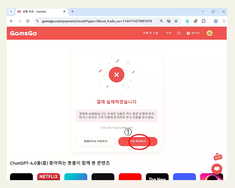This screenshot has height=188, width=235.
Task: Click the 홈페이지로 이동하기 button
Action: coord(95,142)
